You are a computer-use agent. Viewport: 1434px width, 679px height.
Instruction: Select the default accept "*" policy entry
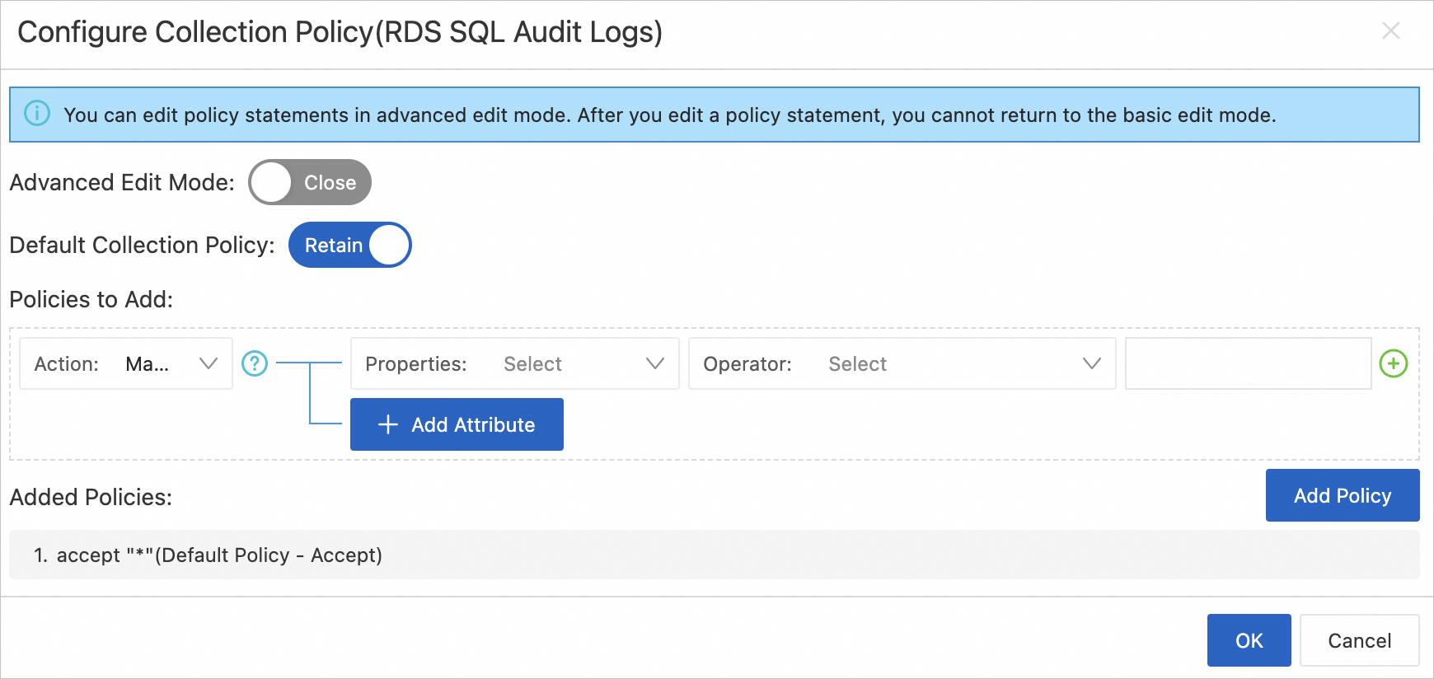click(209, 555)
